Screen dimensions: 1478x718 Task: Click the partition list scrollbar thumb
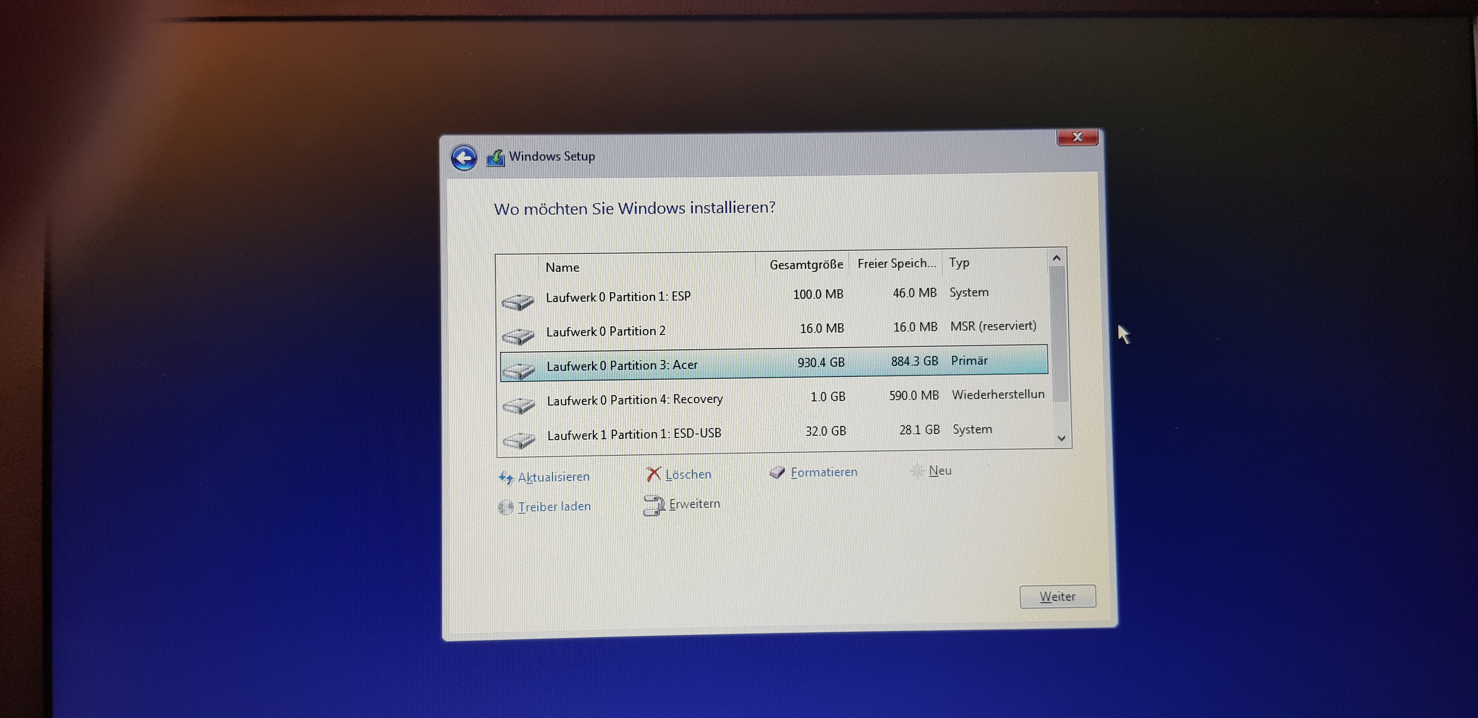[1058, 334]
